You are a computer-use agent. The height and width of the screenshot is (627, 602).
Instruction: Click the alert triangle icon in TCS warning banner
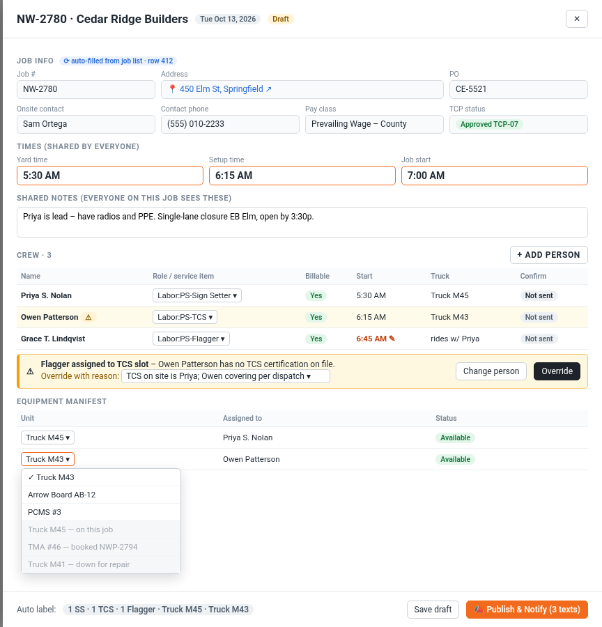pyautogui.click(x=30, y=371)
